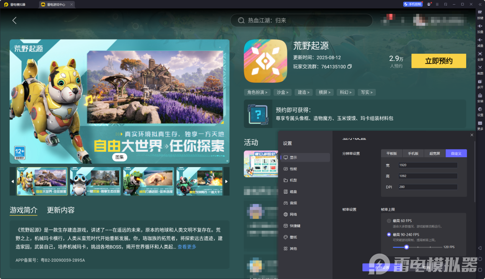Image resolution: width=485 pixels, height=279 pixels.
Task: Click the 建造 genre tag
Action: (x=304, y=92)
